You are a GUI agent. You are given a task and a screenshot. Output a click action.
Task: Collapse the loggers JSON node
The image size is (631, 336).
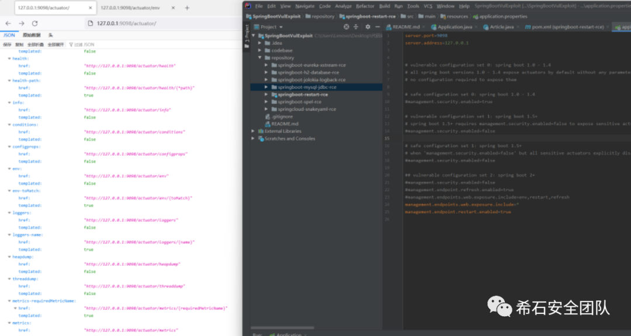pyautogui.click(x=9, y=213)
